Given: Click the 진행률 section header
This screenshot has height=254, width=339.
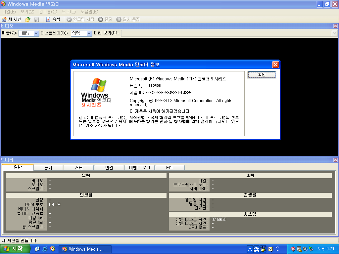Looking at the screenshot, I should (250, 195).
